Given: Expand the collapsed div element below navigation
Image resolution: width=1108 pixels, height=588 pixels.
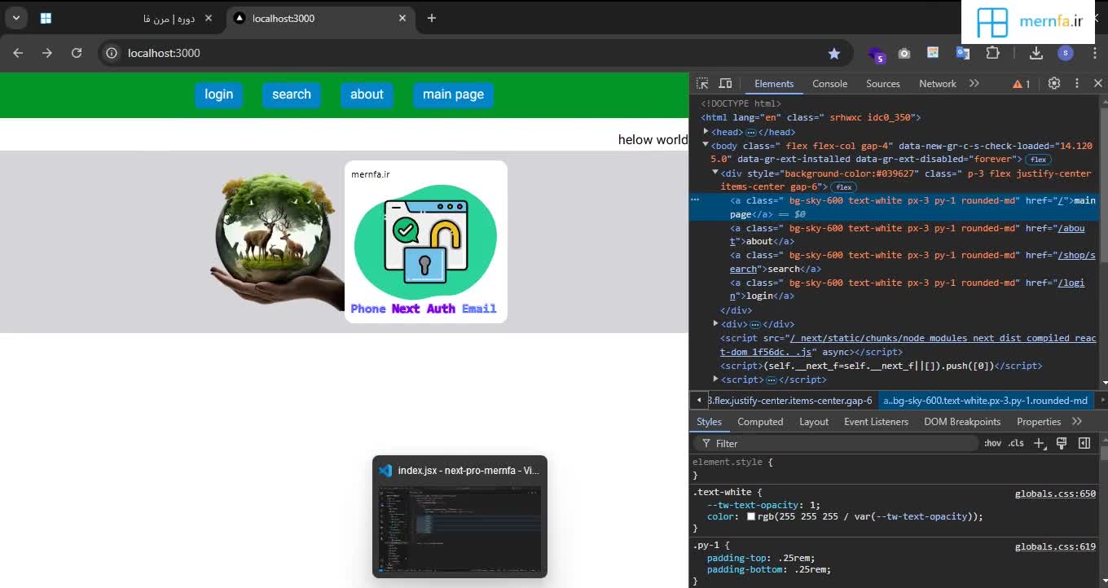Looking at the screenshot, I should click(715, 323).
